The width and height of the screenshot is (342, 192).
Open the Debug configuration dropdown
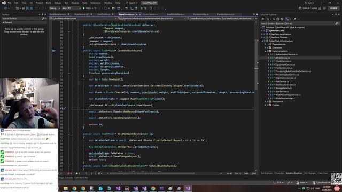(x=55, y=9)
